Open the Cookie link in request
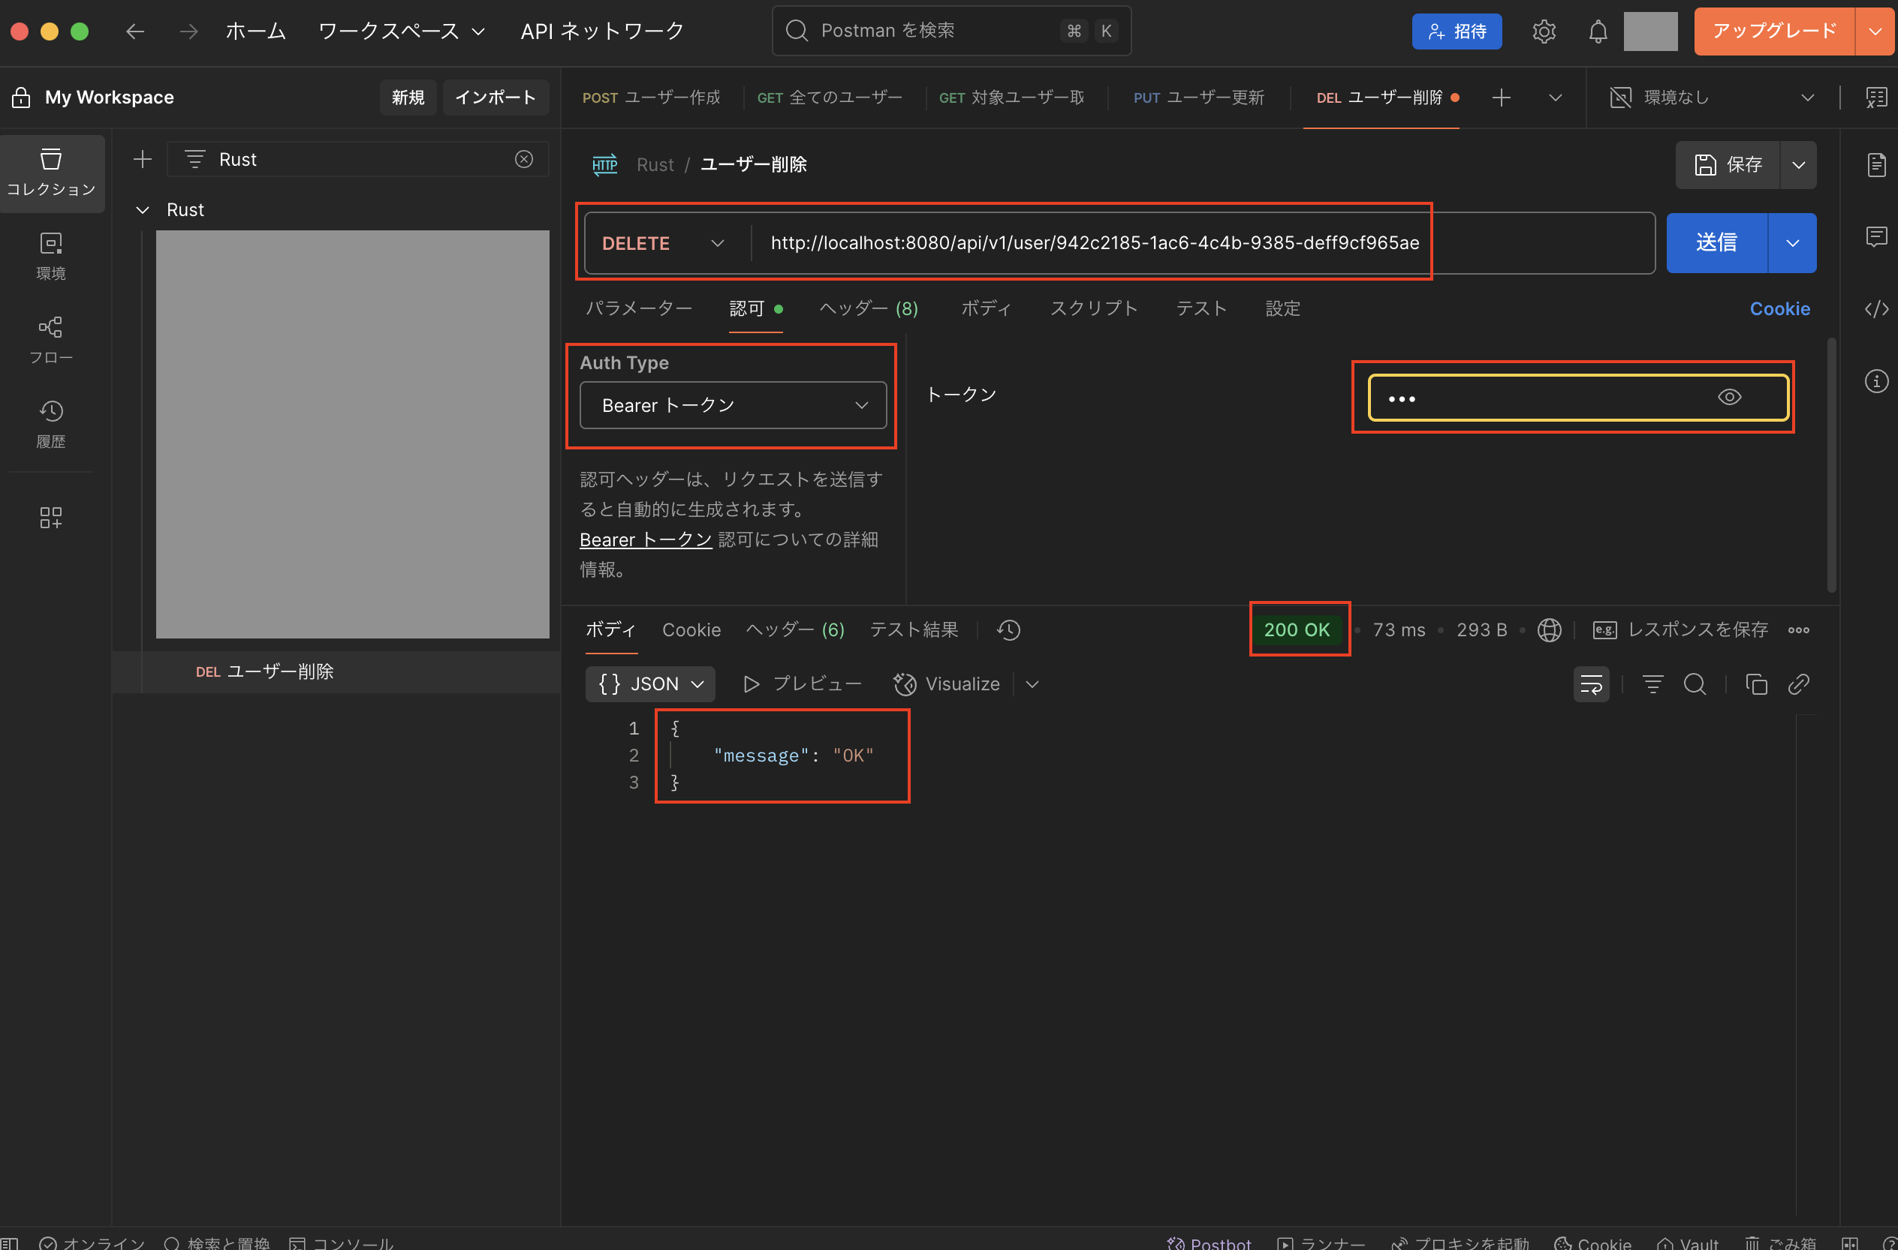This screenshot has height=1250, width=1898. pyautogui.click(x=1779, y=308)
